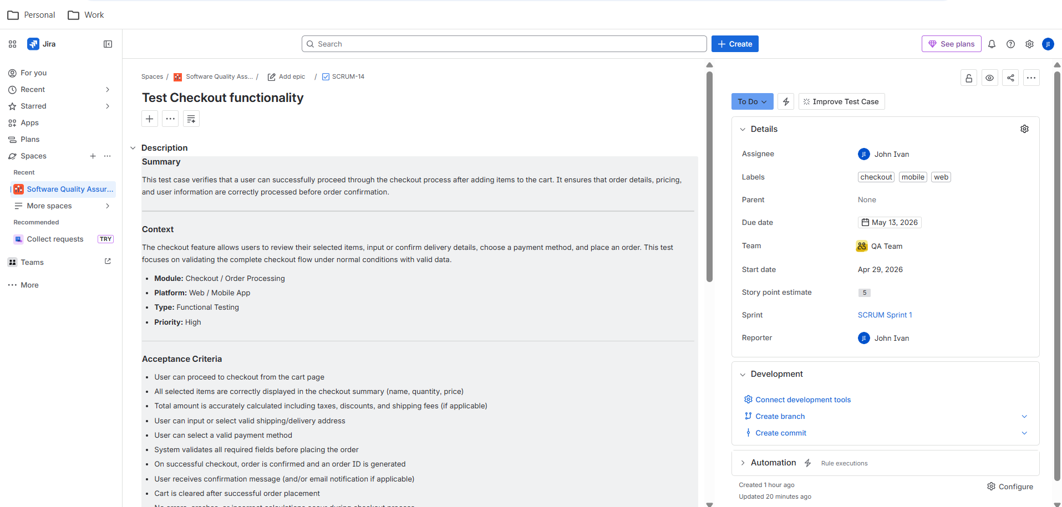
Task: Collapse the Development panel
Action: [x=743, y=375]
